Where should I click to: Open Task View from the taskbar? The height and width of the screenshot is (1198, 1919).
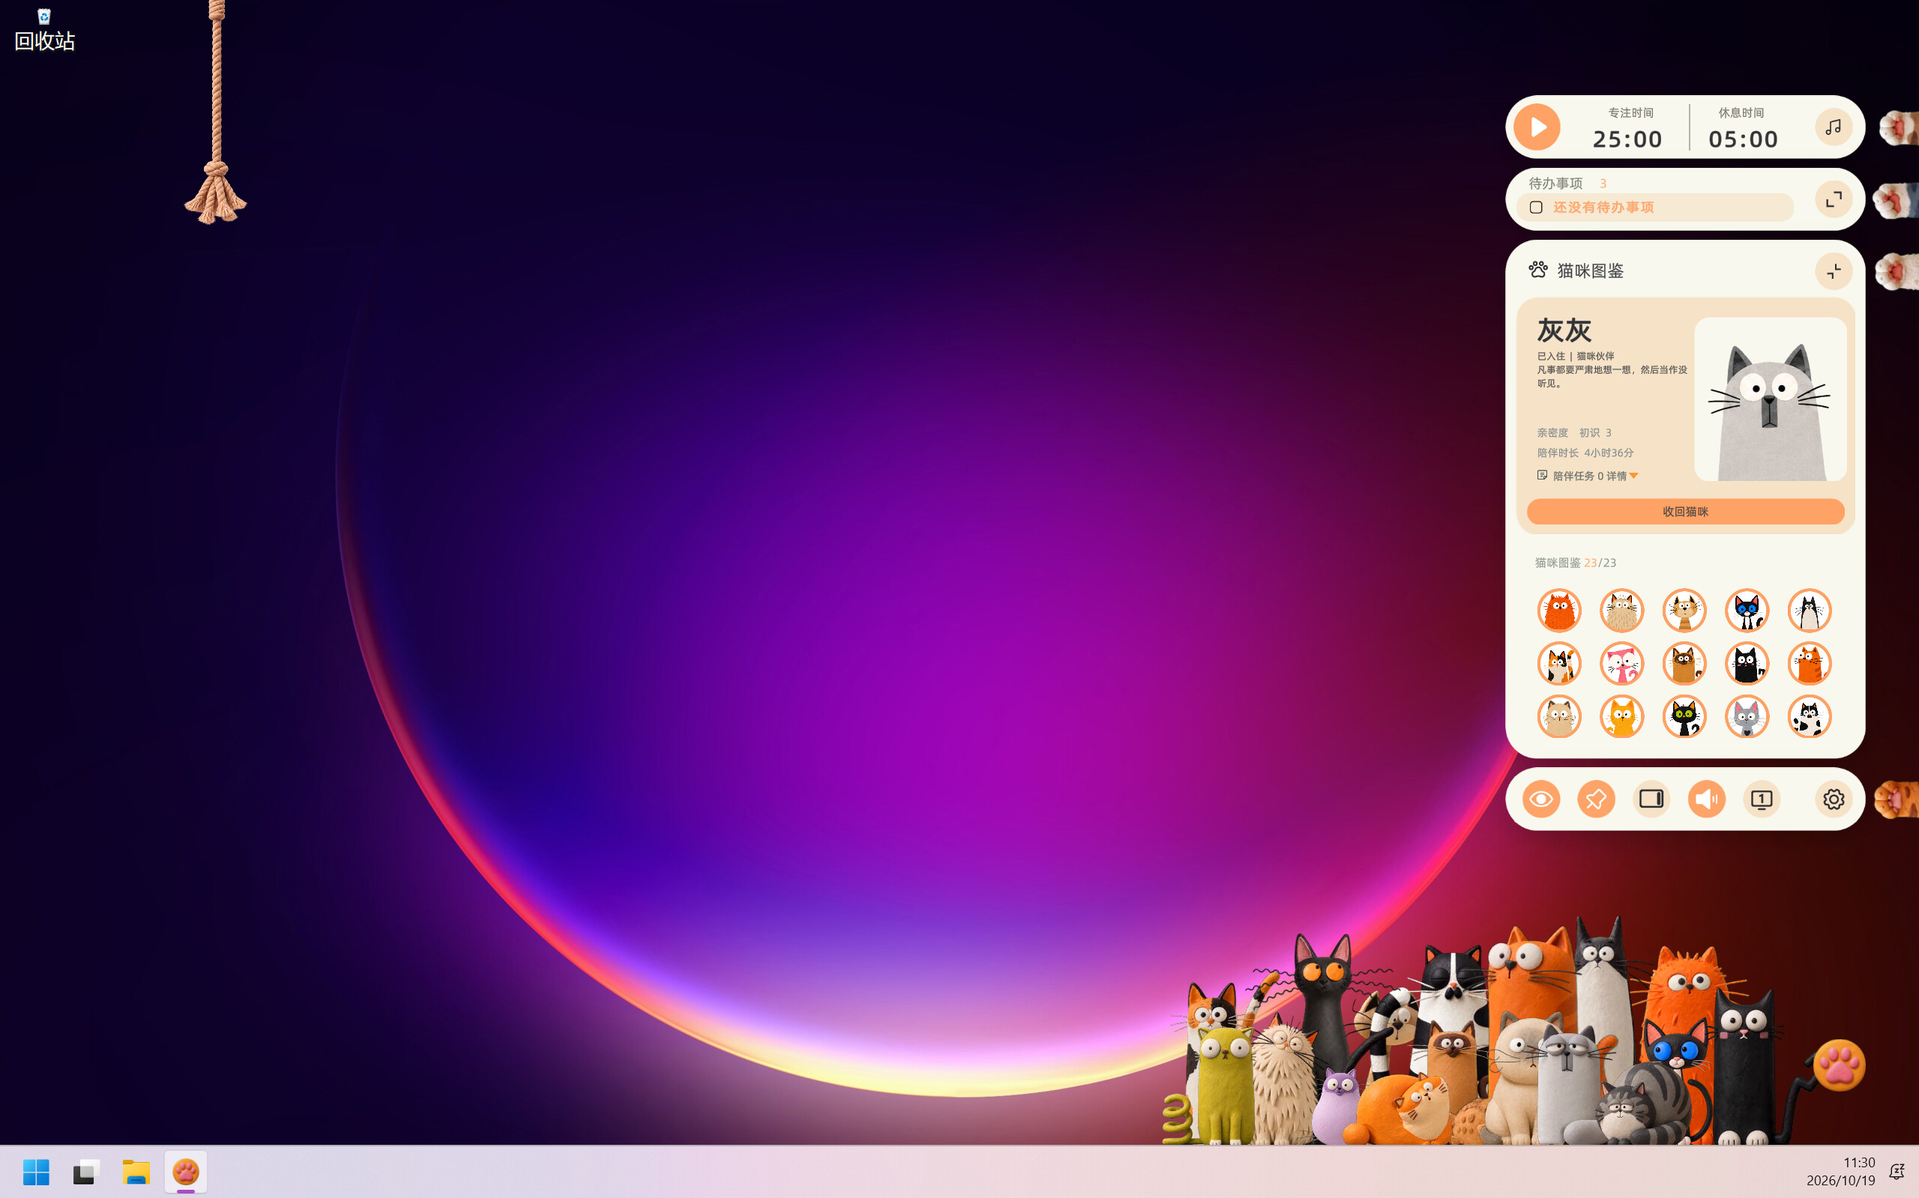85,1172
